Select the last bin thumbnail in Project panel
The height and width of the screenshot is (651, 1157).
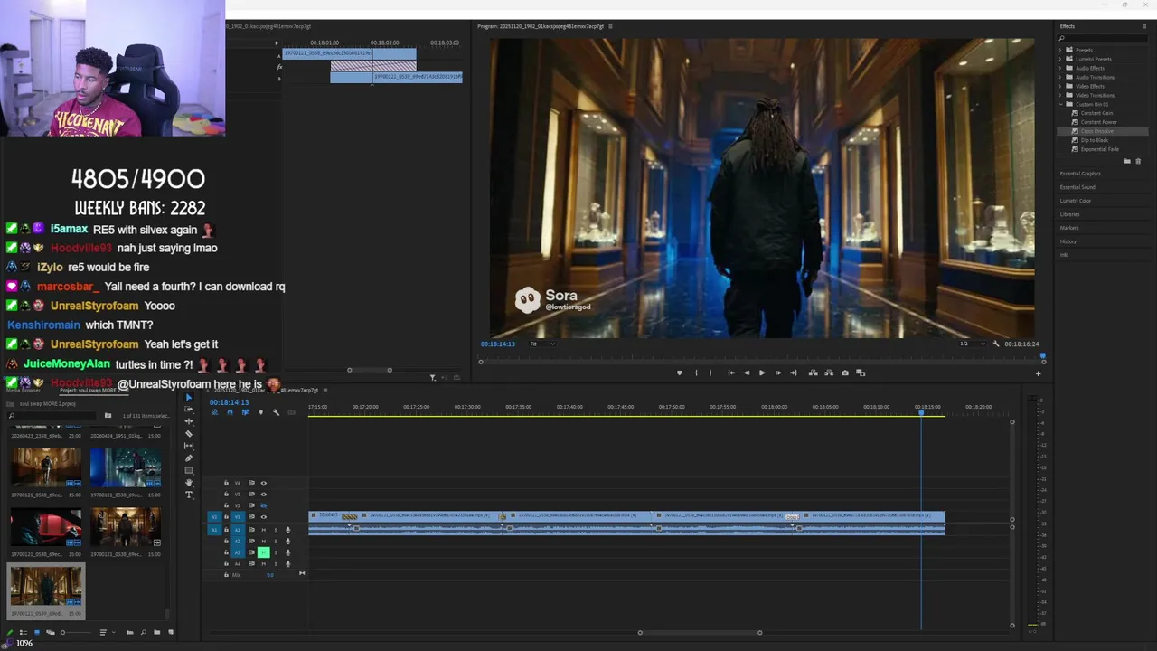(46, 588)
